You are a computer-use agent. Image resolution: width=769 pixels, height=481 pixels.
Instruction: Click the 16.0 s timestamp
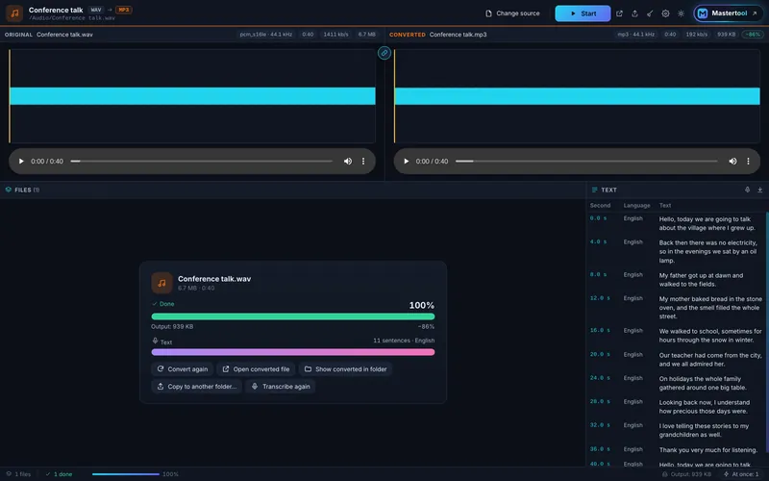[x=600, y=330]
